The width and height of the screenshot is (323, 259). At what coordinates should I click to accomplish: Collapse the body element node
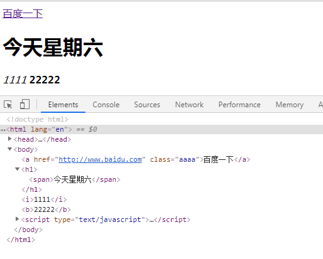tap(9, 149)
